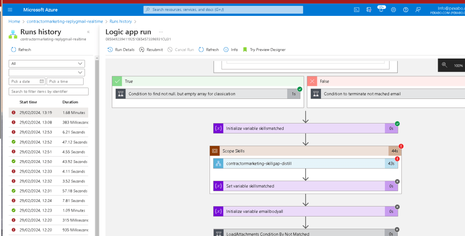Click Cancel Run in the toolbar

point(180,50)
